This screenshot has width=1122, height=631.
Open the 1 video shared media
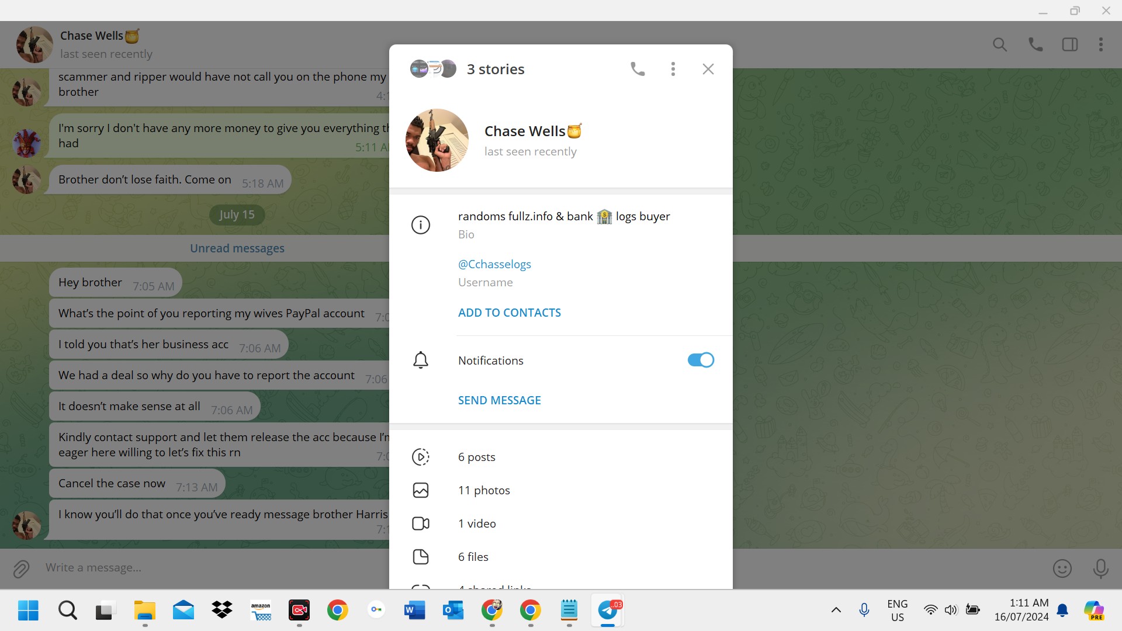click(x=476, y=523)
